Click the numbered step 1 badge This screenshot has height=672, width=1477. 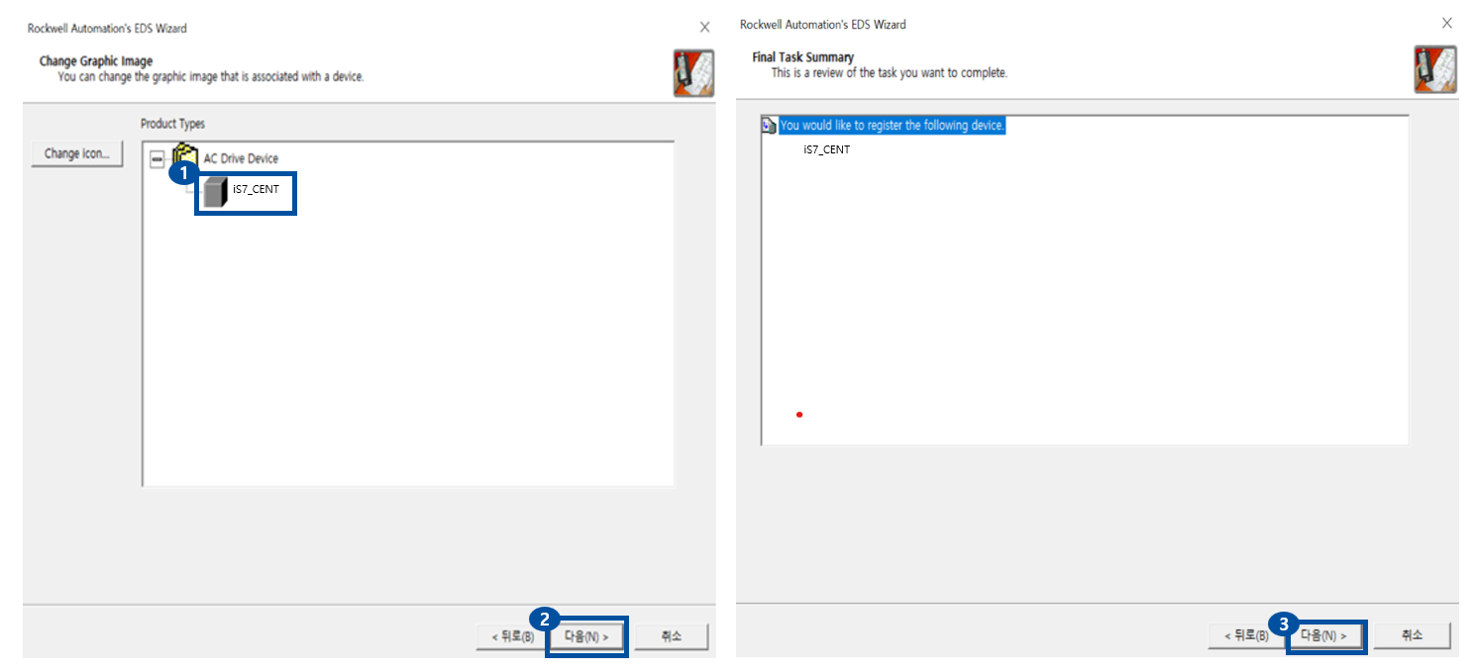pyautogui.click(x=180, y=172)
